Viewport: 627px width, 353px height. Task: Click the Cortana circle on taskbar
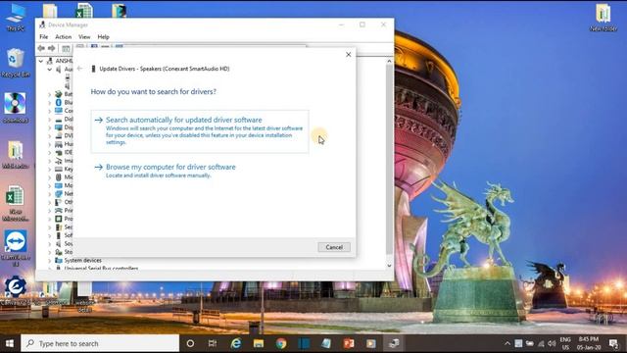click(190, 343)
